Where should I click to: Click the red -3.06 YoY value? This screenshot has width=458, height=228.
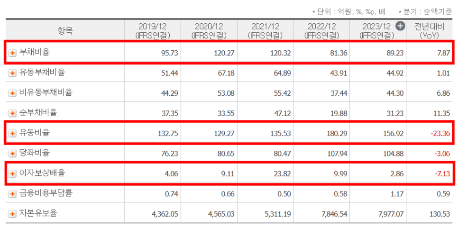tap(442, 154)
